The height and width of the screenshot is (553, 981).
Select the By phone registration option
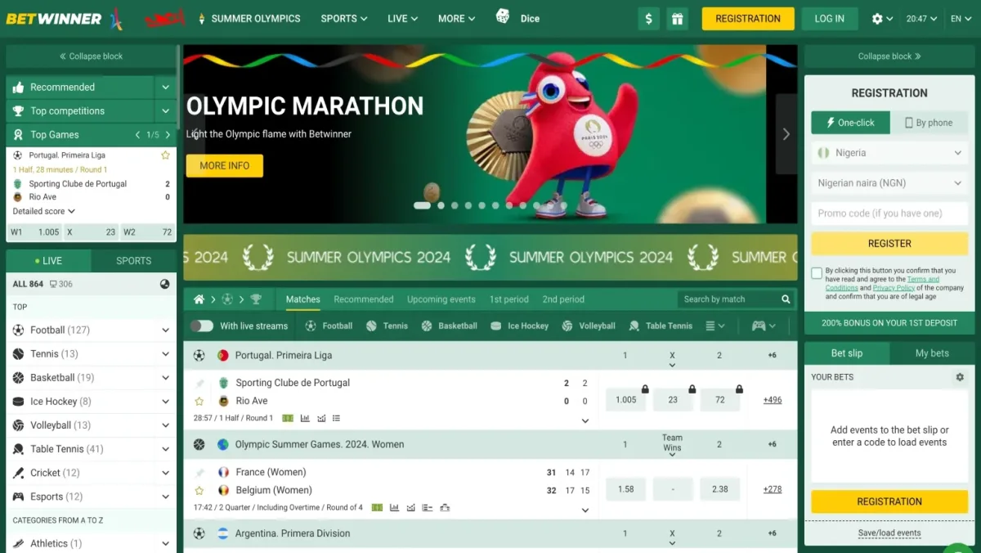pyautogui.click(x=929, y=123)
